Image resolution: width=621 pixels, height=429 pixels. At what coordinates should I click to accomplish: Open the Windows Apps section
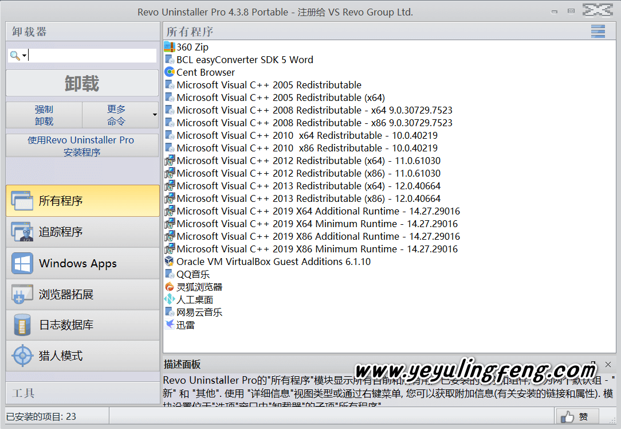click(x=82, y=263)
